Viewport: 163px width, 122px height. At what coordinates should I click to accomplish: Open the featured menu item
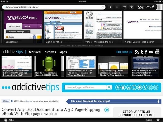pos(35,52)
